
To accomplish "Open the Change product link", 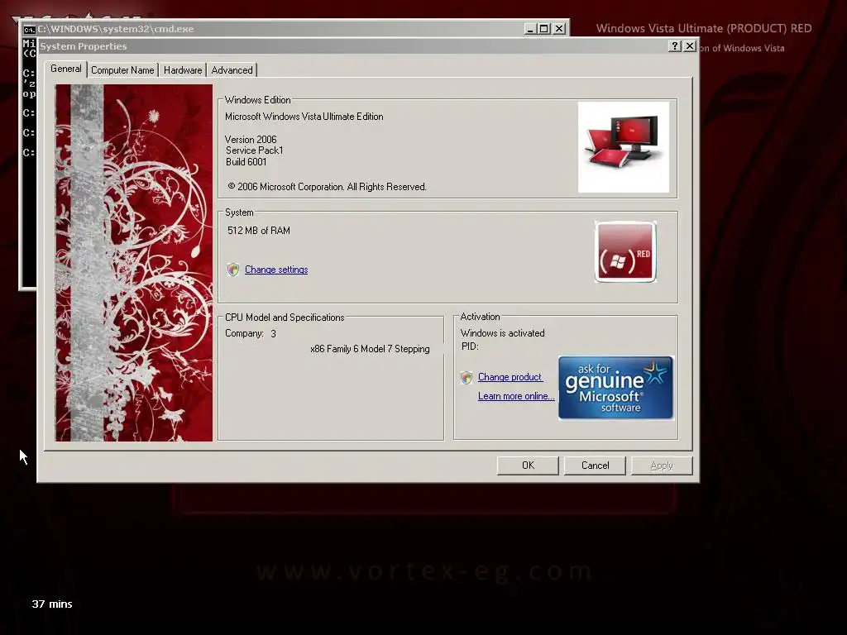I will tap(510, 377).
